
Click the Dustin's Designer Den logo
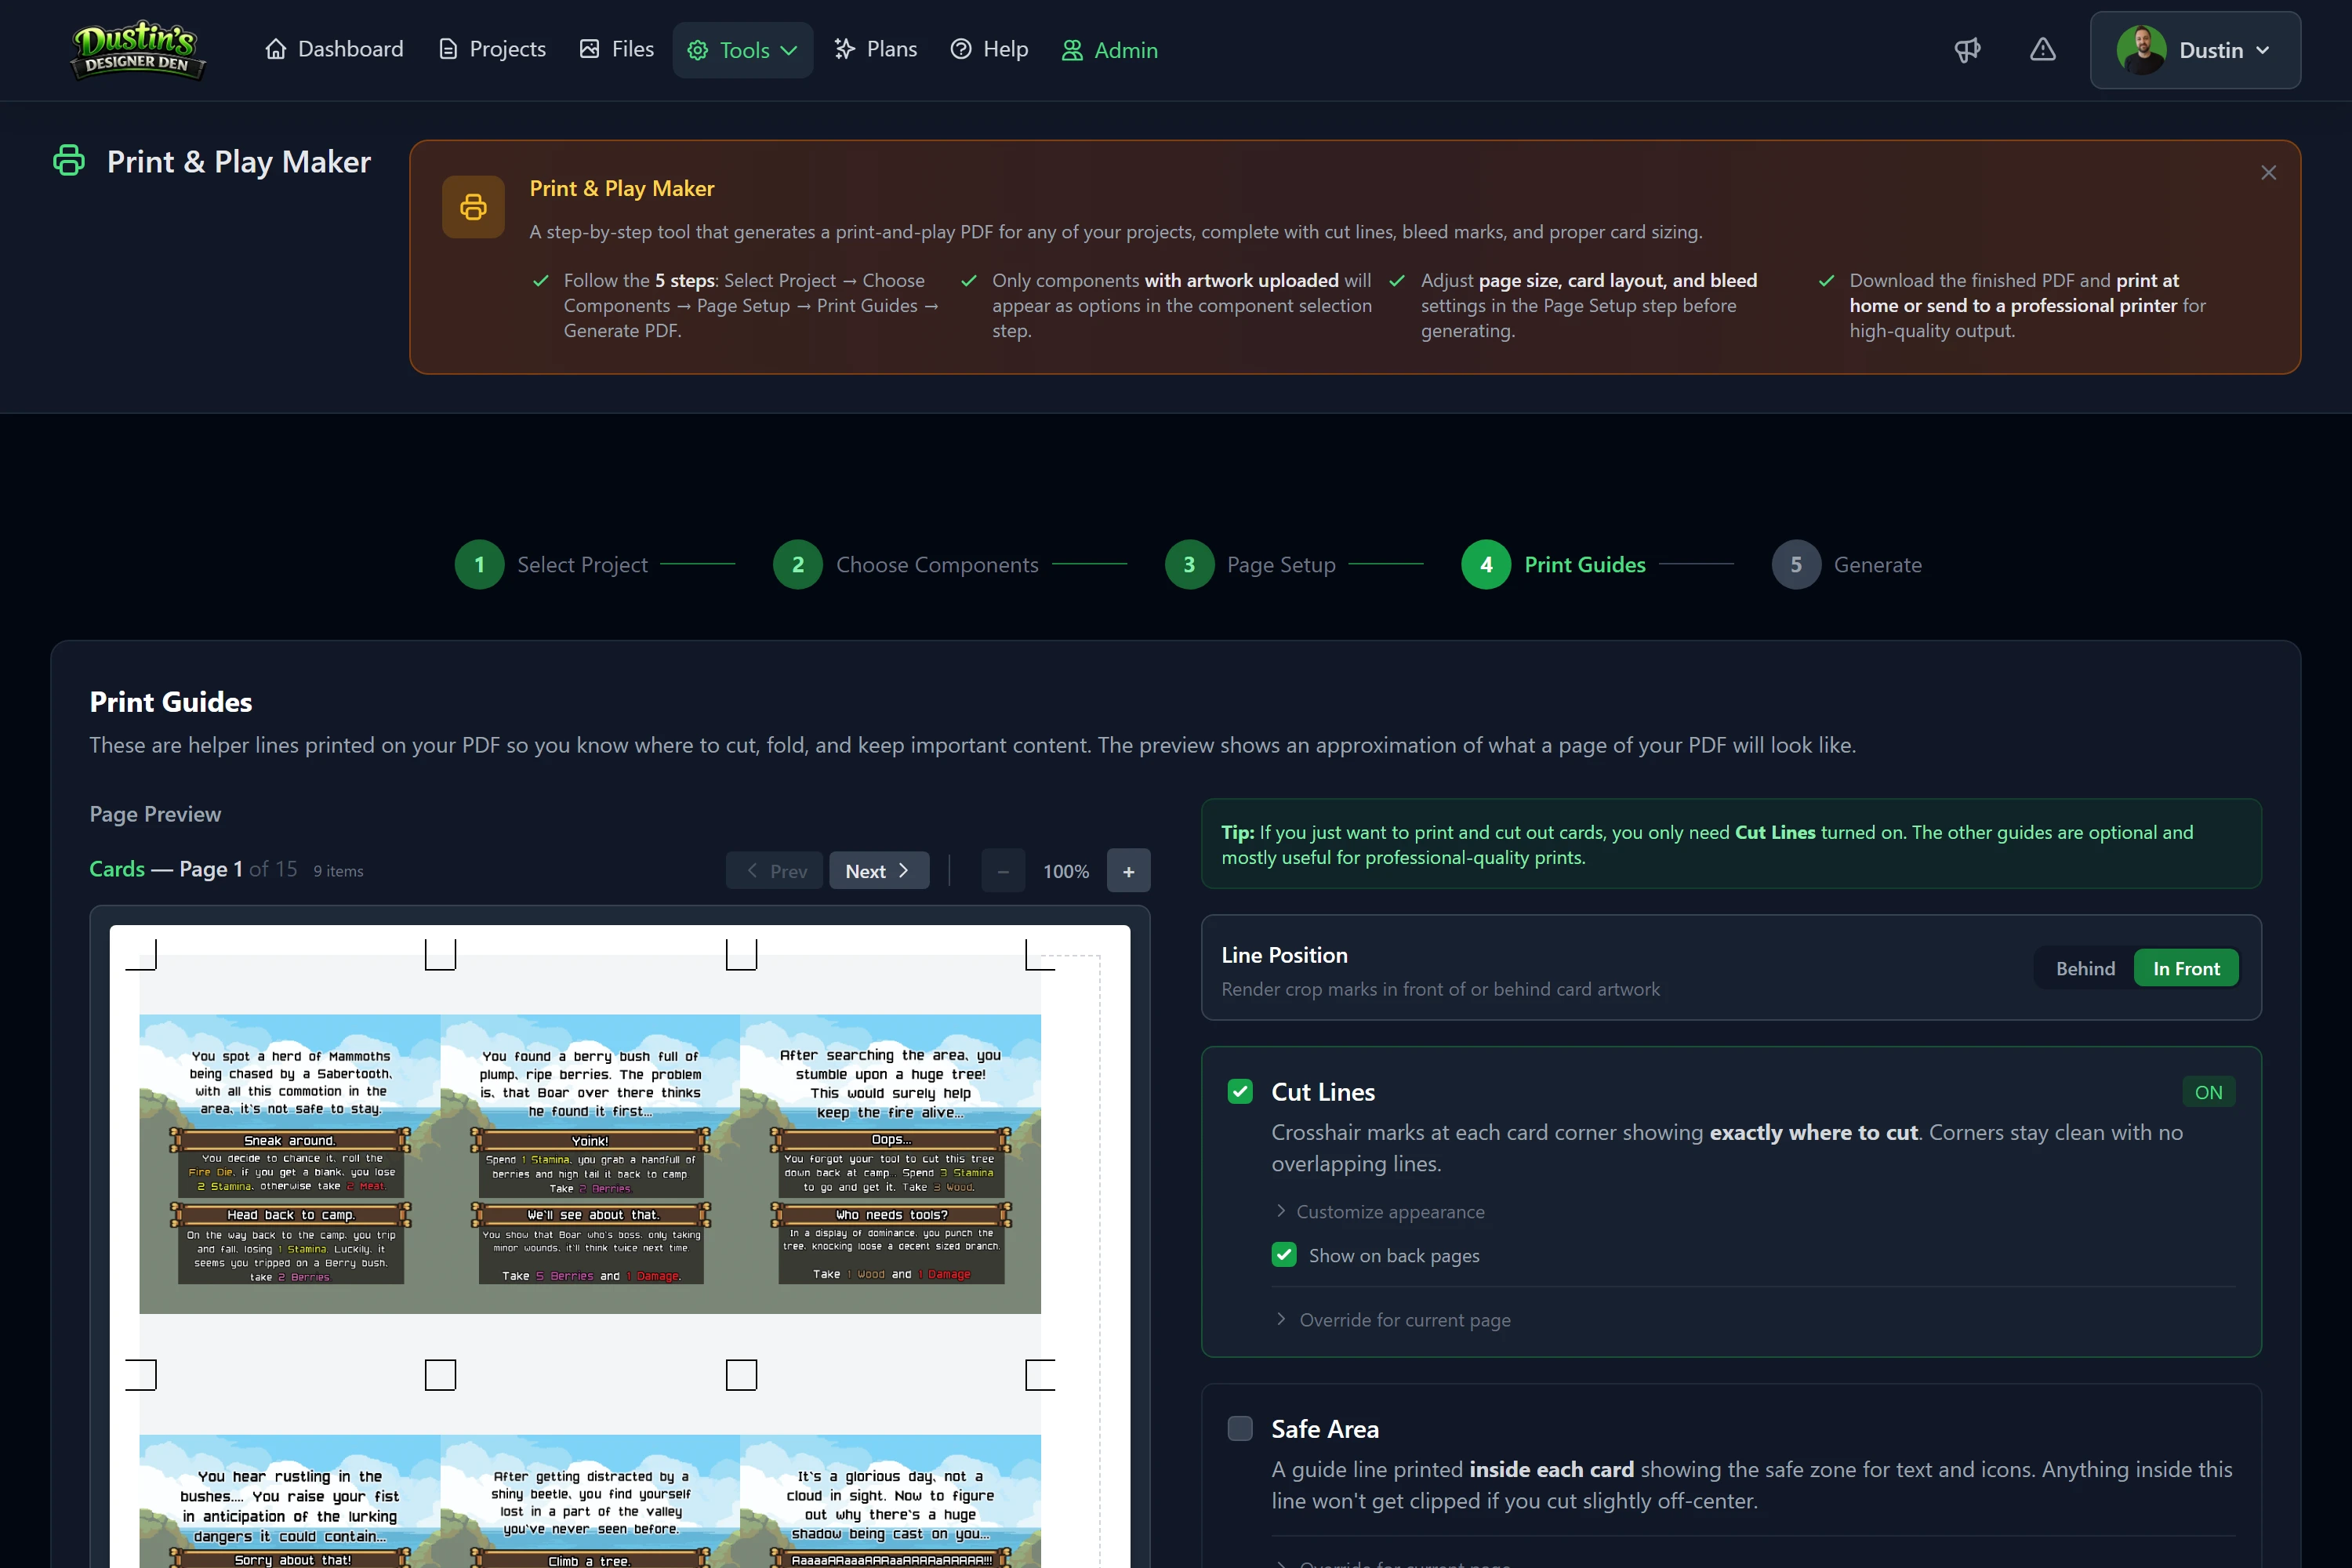(x=138, y=50)
